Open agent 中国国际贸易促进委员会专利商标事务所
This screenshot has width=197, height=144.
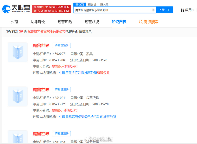[88, 117]
